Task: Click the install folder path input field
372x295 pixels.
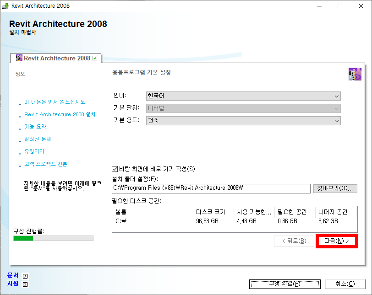Action: (211, 188)
